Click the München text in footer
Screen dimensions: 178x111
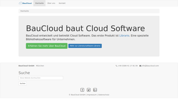pyautogui.click(x=40, y=66)
